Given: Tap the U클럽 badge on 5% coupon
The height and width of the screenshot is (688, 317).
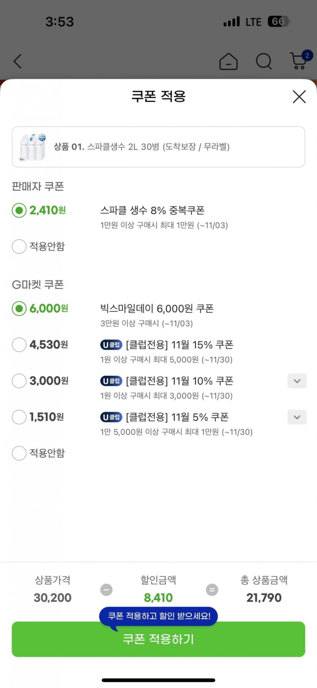Looking at the screenshot, I should (x=111, y=417).
